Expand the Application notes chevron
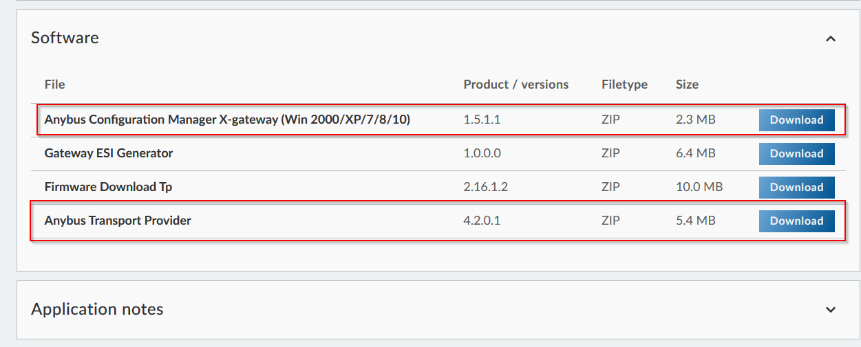This screenshot has width=861, height=347. [x=830, y=310]
